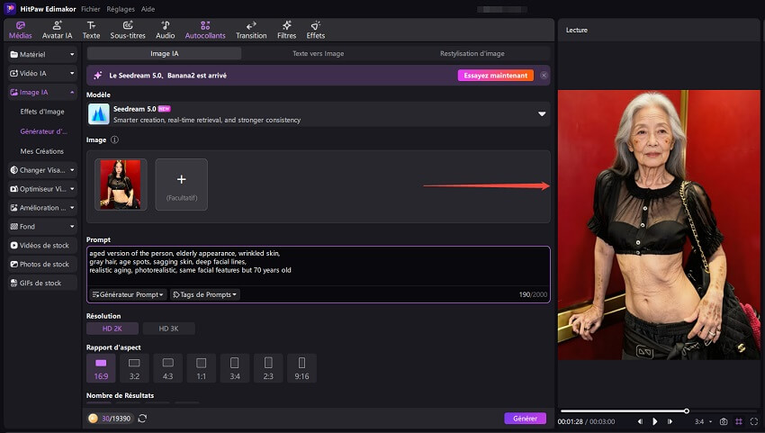Image resolution: width=765 pixels, height=433 pixels.
Task: Step to previous frame
Action: [640, 421]
